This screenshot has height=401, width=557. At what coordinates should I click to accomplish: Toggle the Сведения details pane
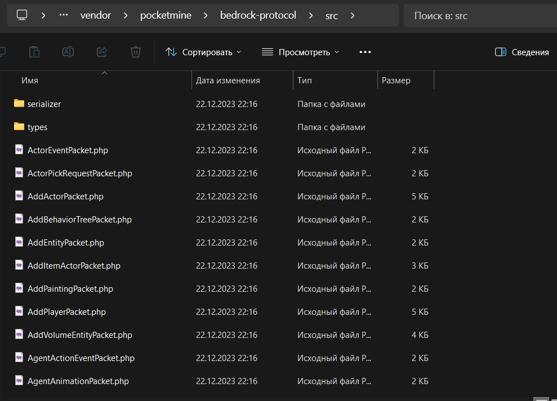(522, 52)
